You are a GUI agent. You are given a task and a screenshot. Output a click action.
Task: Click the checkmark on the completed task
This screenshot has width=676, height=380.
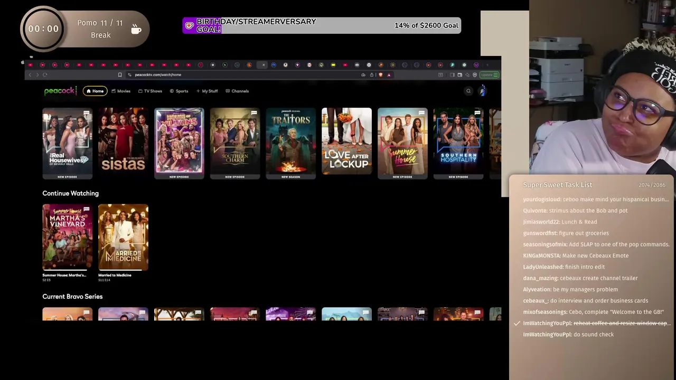[x=517, y=324]
